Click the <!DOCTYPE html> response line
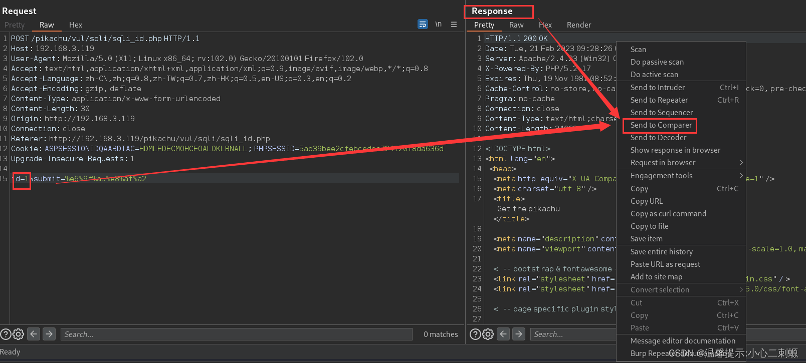Screen dimensions: 806x363 [x=518, y=149]
